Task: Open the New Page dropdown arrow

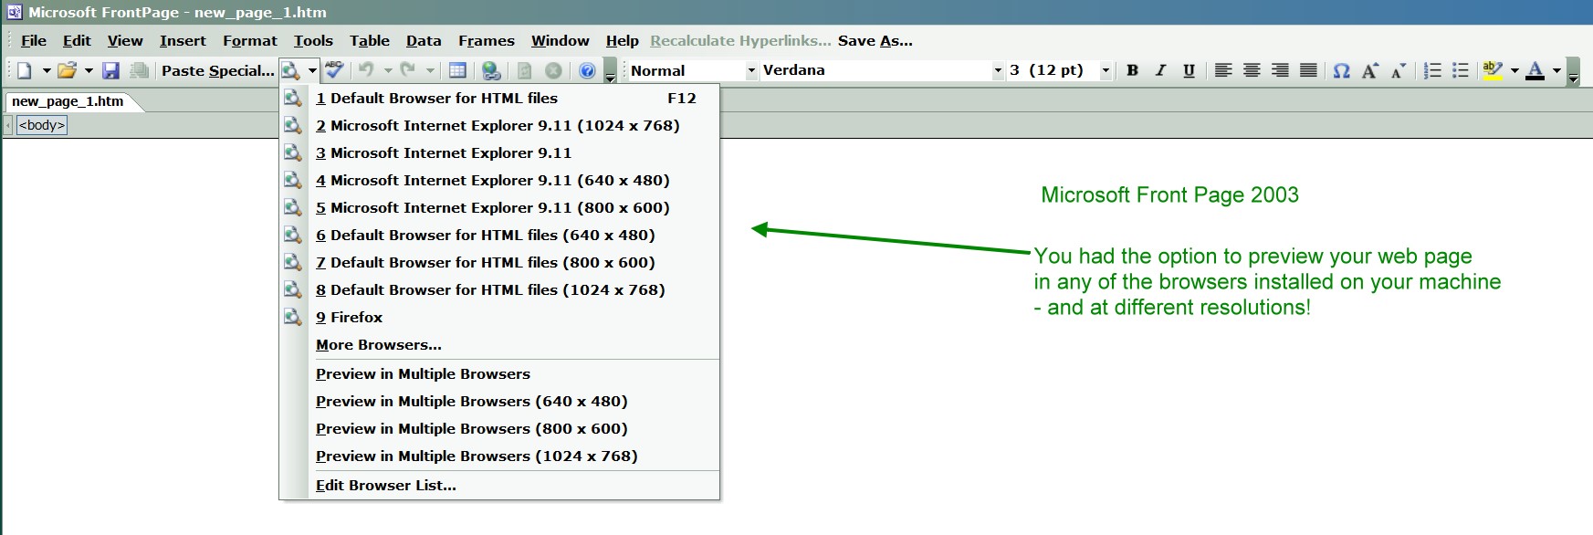Action: 46,70
